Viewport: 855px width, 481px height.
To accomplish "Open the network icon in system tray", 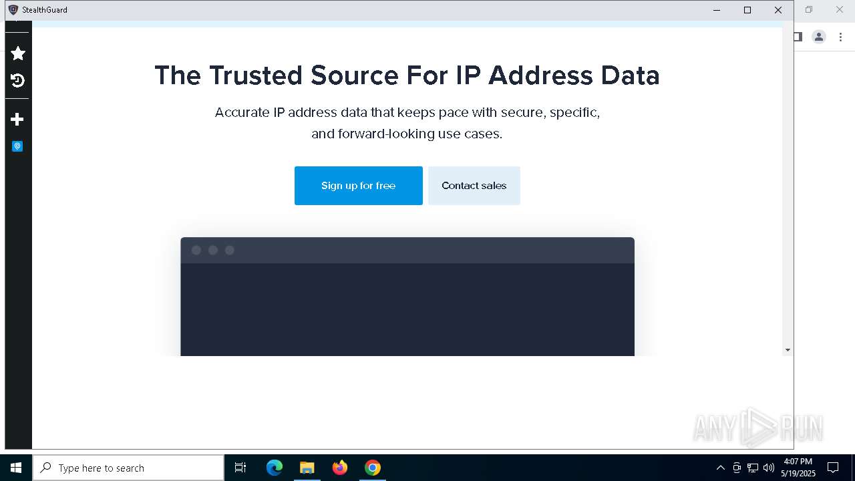I will tap(753, 468).
